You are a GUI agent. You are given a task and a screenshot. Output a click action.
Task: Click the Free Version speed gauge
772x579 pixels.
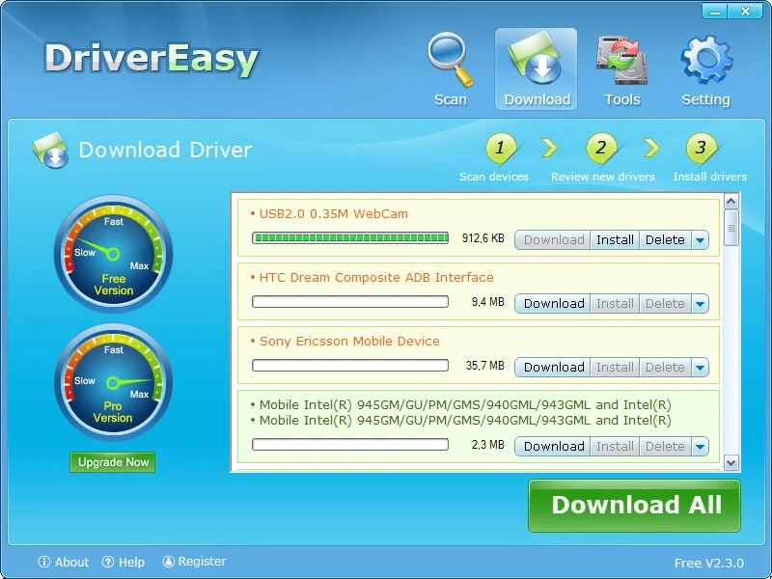[113, 254]
